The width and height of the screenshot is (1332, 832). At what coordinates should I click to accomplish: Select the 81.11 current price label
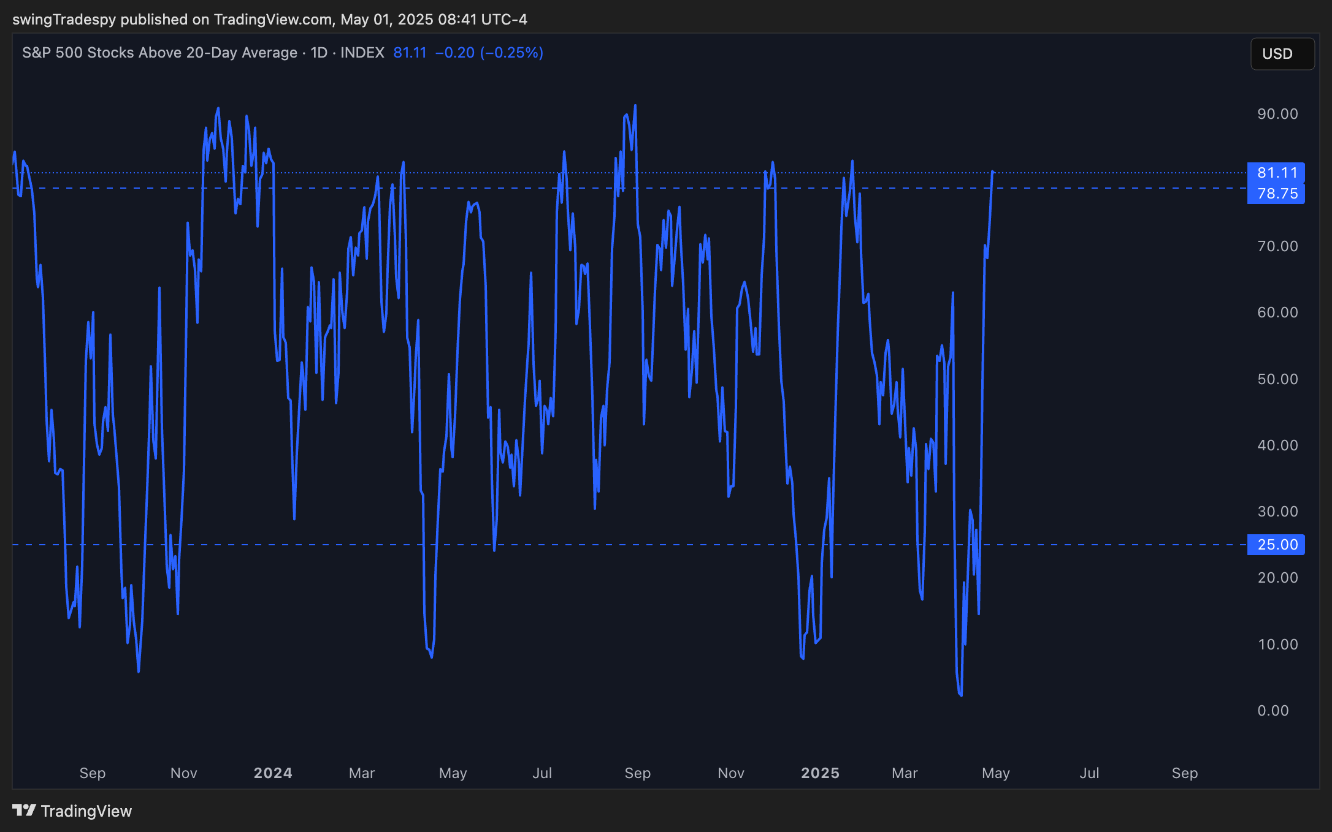click(1276, 173)
